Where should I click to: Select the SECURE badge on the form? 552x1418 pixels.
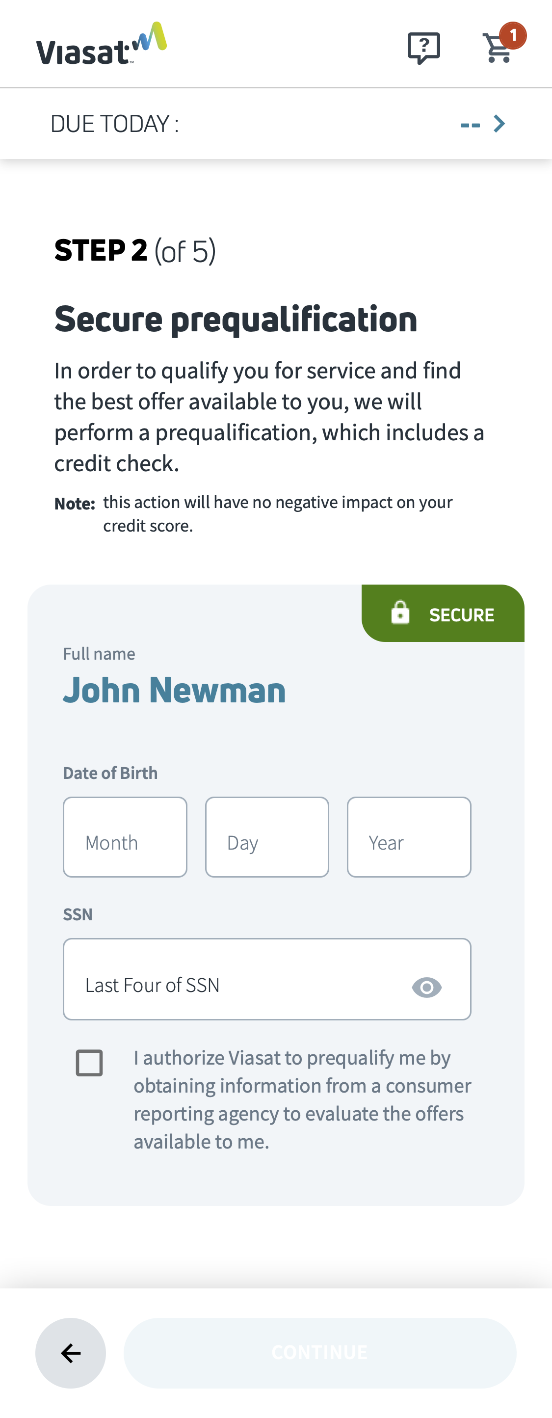click(442, 613)
